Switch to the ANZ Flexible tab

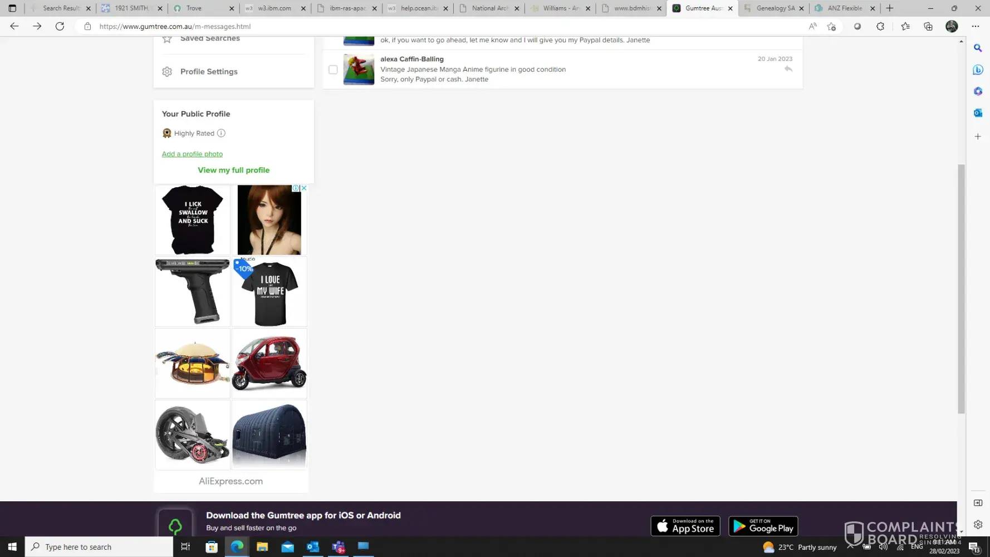pyautogui.click(x=845, y=8)
